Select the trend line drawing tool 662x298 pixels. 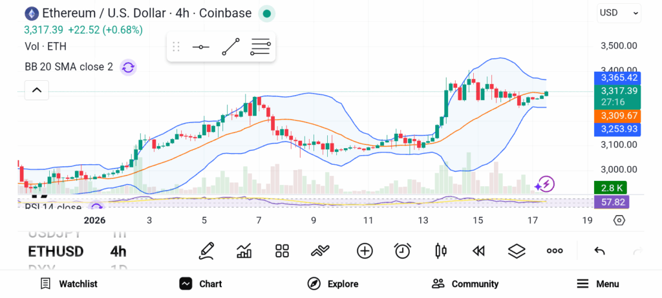pyautogui.click(x=231, y=47)
